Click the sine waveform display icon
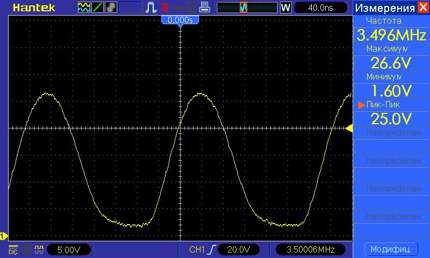This screenshot has height=258, width=430. (84, 8)
